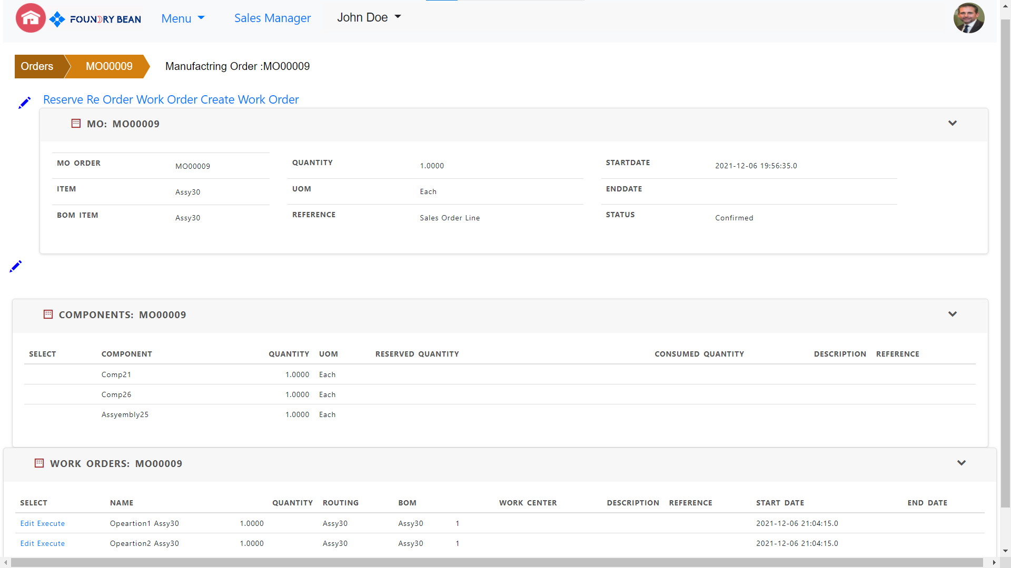Click the grid icon beside Components heading
This screenshot has width=1011, height=568.
[48, 315]
